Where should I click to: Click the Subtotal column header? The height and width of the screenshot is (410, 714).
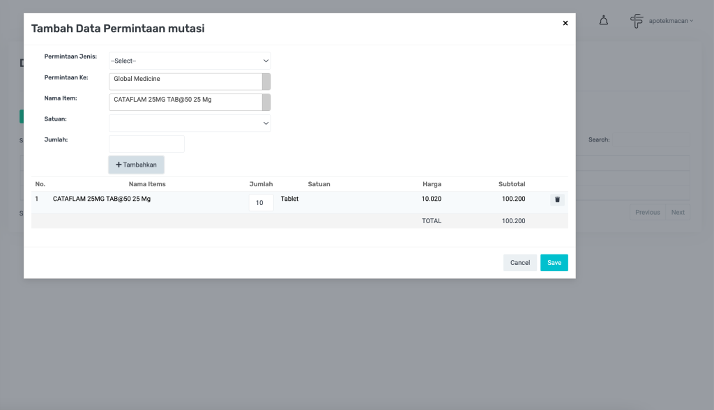click(512, 184)
